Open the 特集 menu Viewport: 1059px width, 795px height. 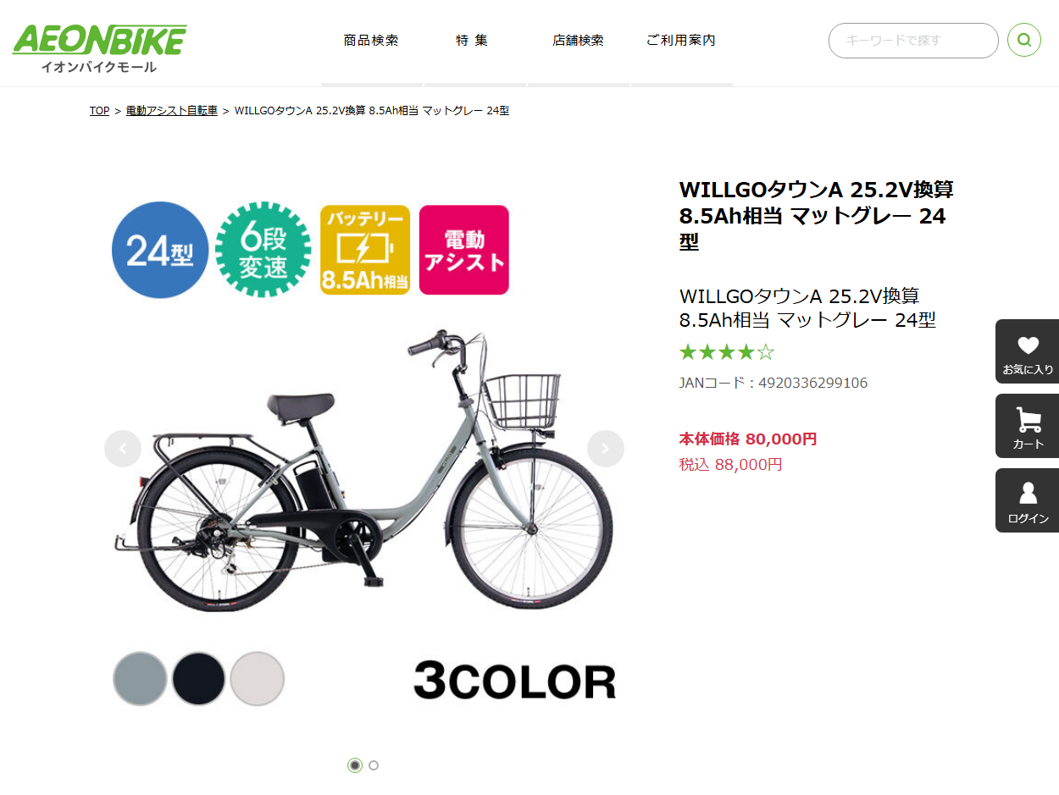[472, 41]
